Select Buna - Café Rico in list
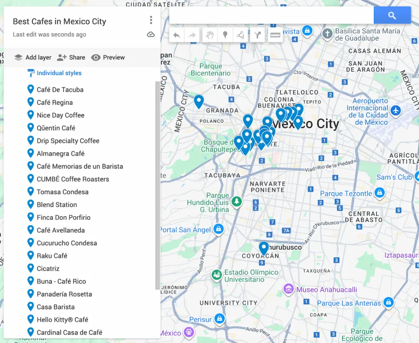The height and width of the screenshot is (343, 419). [x=61, y=281]
